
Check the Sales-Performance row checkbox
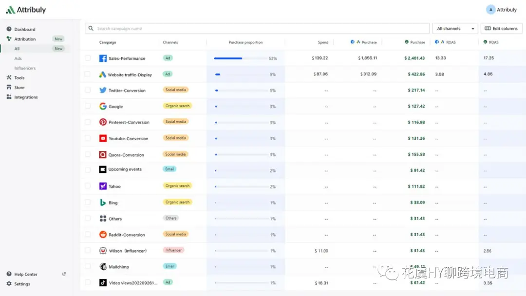(x=88, y=58)
